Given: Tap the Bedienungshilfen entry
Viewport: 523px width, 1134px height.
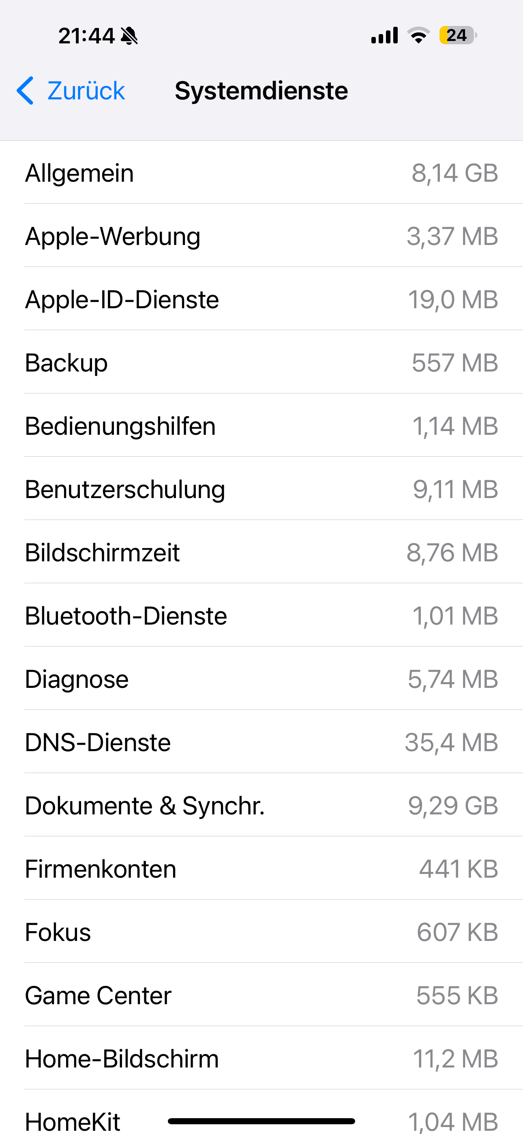Looking at the screenshot, I should [261, 426].
